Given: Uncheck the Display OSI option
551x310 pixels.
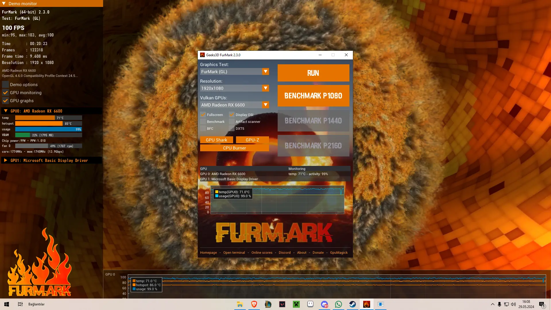Looking at the screenshot, I should point(232,115).
